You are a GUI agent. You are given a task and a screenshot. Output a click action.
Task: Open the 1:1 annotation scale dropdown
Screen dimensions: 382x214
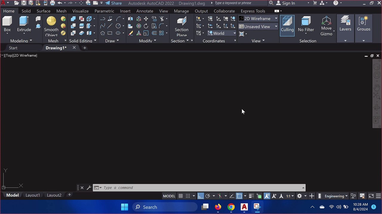point(290,196)
